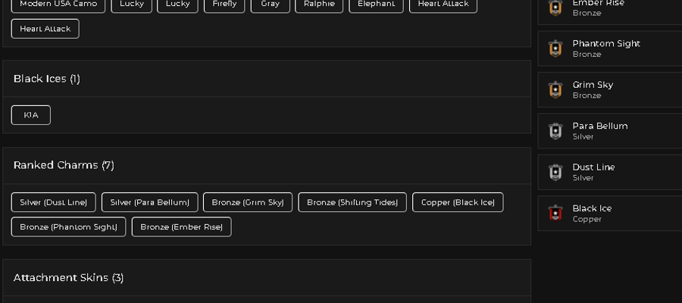Click the Grim Sky bronze charm icon

tap(555, 89)
